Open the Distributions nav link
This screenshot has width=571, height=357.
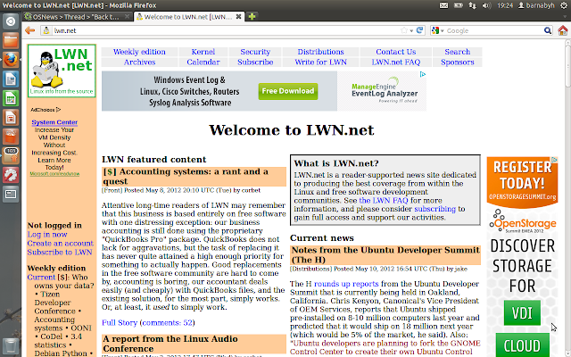(321, 52)
